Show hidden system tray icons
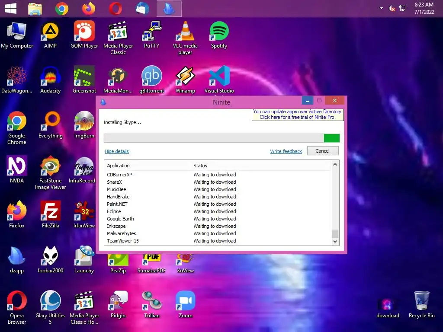Image resolution: width=443 pixels, height=332 pixels. (381, 8)
